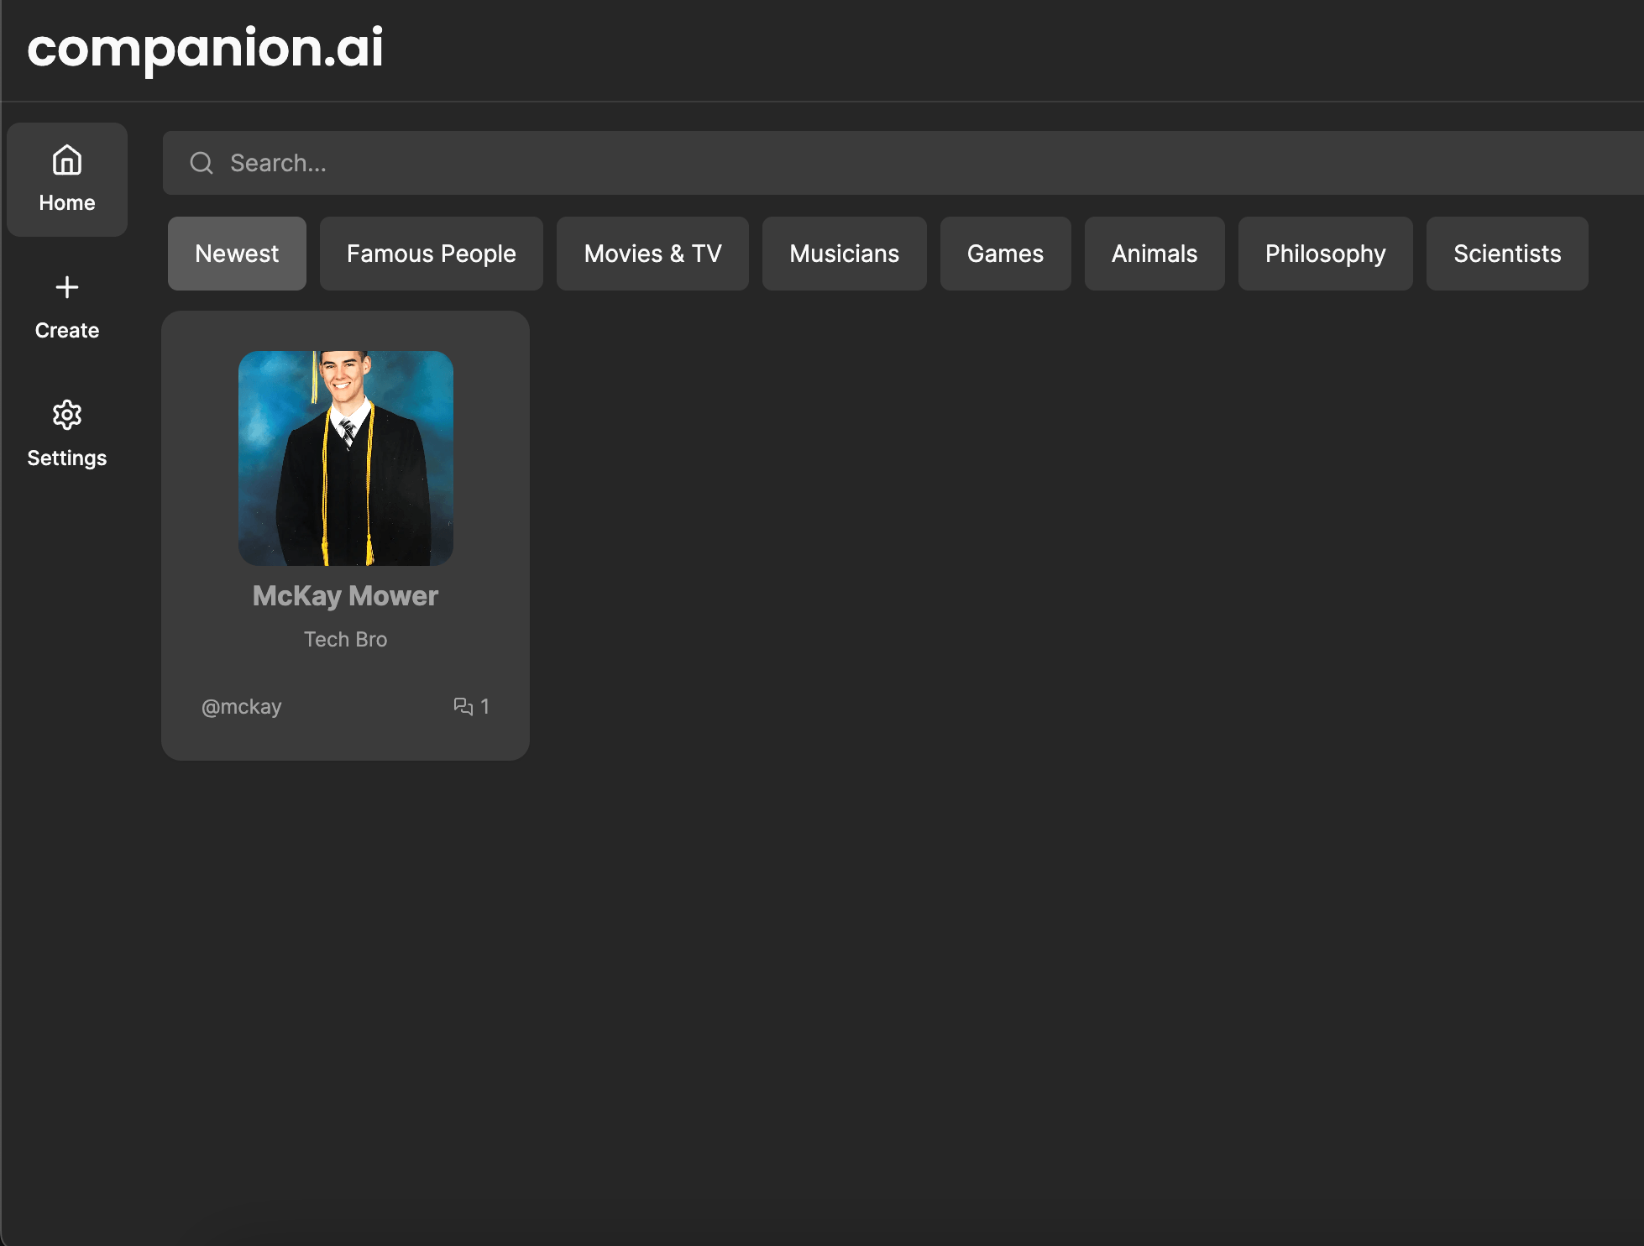
Task: Click the @mcky creator handle
Action: [x=242, y=707]
